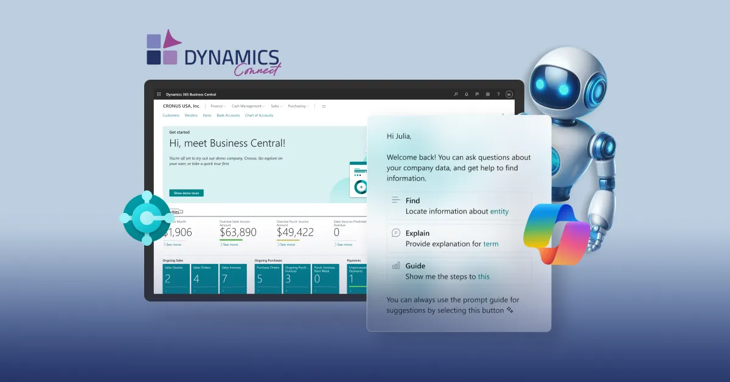Open the help question mark icon
The image size is (730, 382).
pos(498,94)
